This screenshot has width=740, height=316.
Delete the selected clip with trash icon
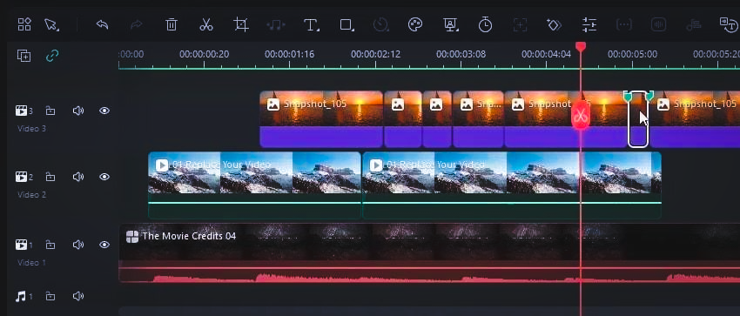[171, 24]
